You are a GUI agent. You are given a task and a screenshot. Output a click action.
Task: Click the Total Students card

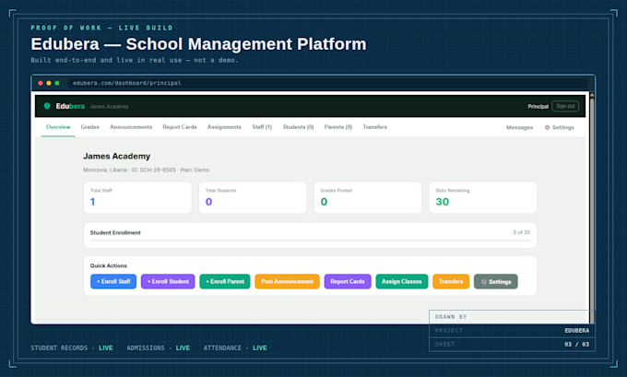(x=253, y=197)
